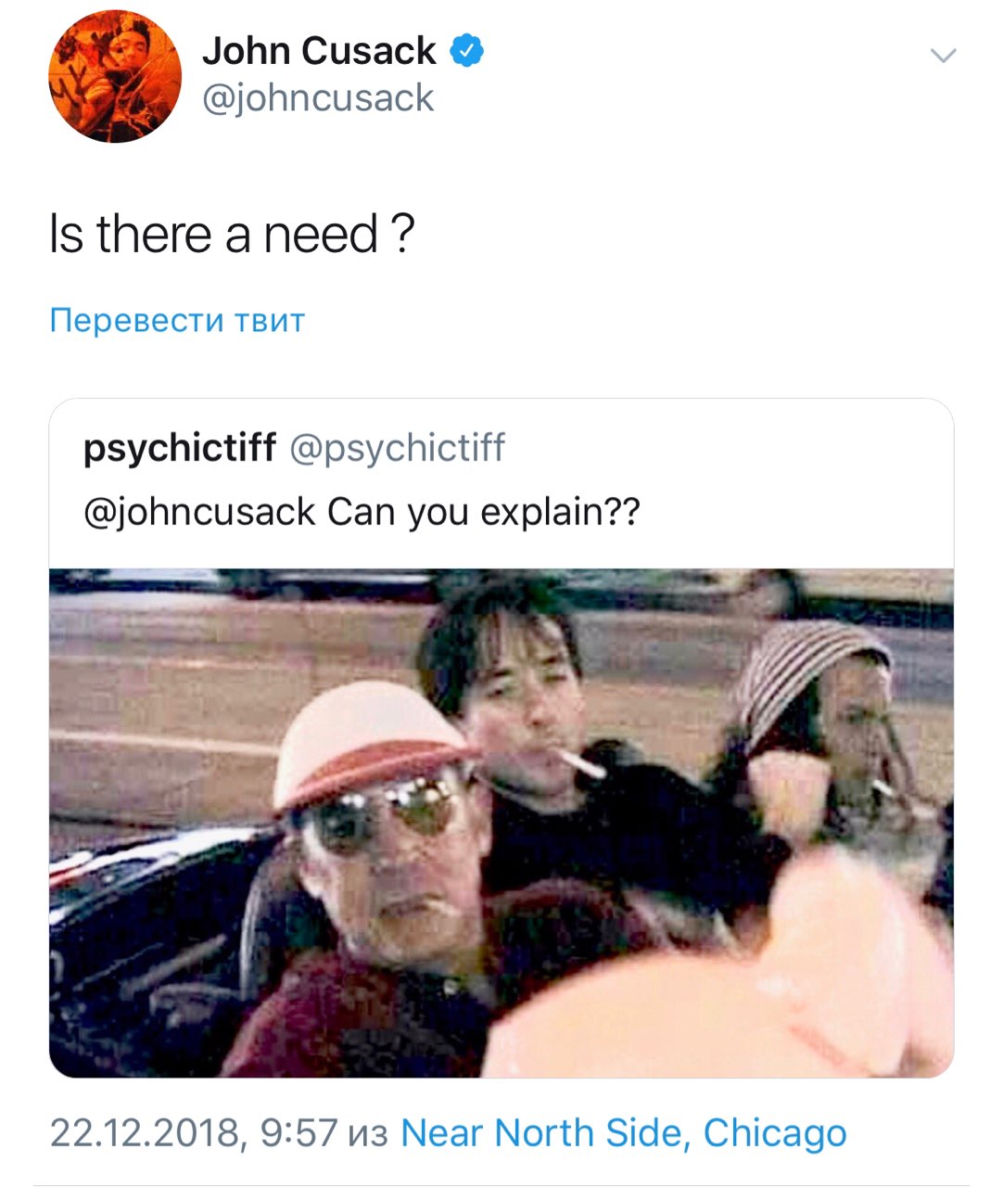Open the psychictiff display name

(180, 448)
